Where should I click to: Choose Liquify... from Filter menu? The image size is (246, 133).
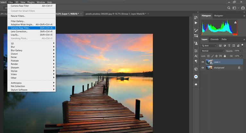(31, 35)
